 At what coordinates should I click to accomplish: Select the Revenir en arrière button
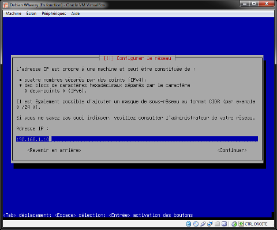pyautogui.click(x=54, y=150)
